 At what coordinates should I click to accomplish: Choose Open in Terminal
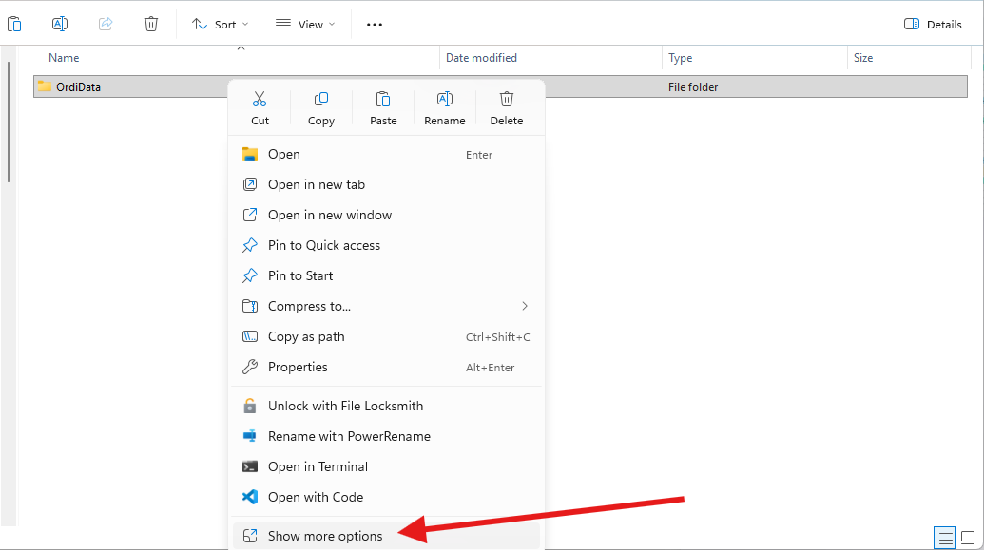(386, 466)
